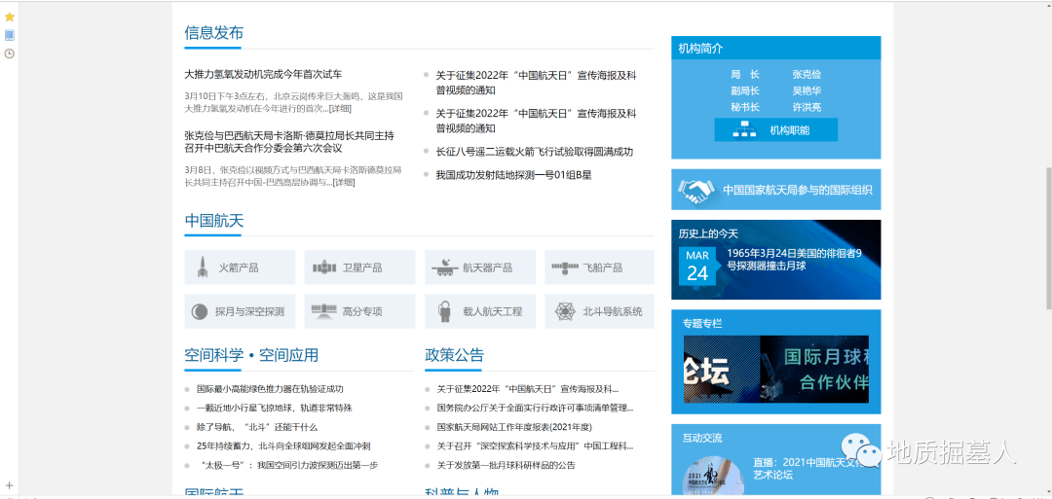Click the MAR 24 calendar date badge

[x=697, y=266]
